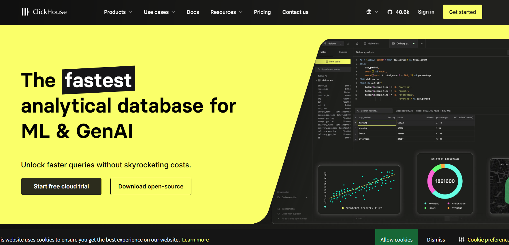Screen dimensions: 509x245
Task: Open the Products menu
Action: [118, 12]
